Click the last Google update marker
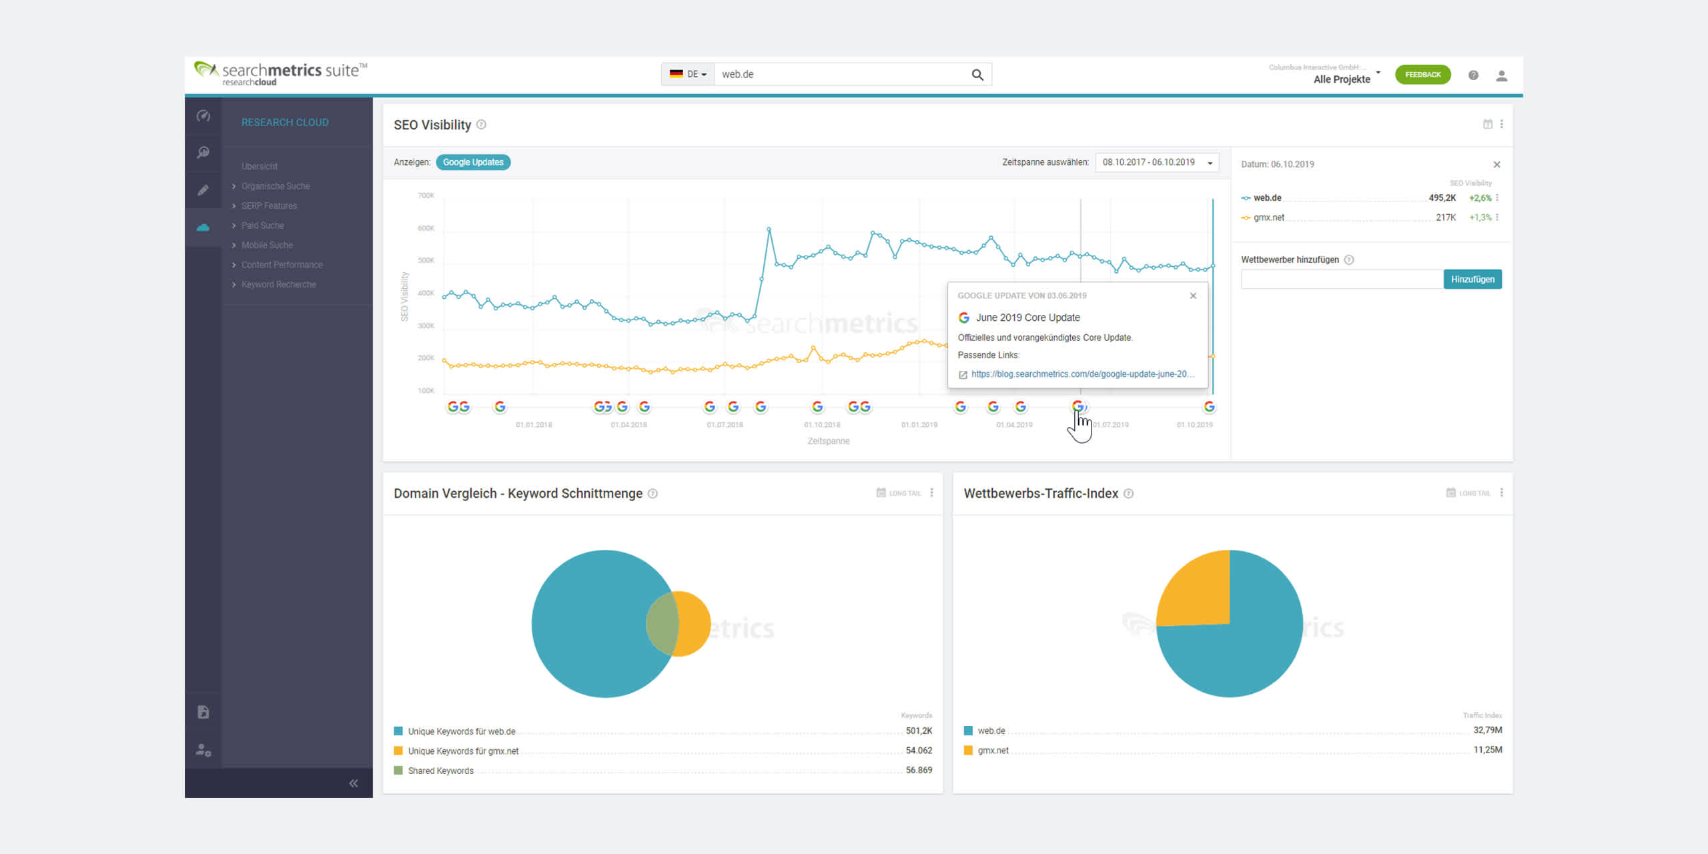The height and width of the screenshot is (854, 1708). [x=1209, y=406]
